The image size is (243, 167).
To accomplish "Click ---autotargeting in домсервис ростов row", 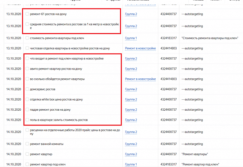I will 192,89.
